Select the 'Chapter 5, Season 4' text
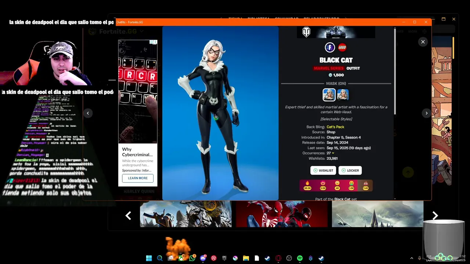Viewport: 470px width, 264px height. pyautogui.click(x=344, y=137)
